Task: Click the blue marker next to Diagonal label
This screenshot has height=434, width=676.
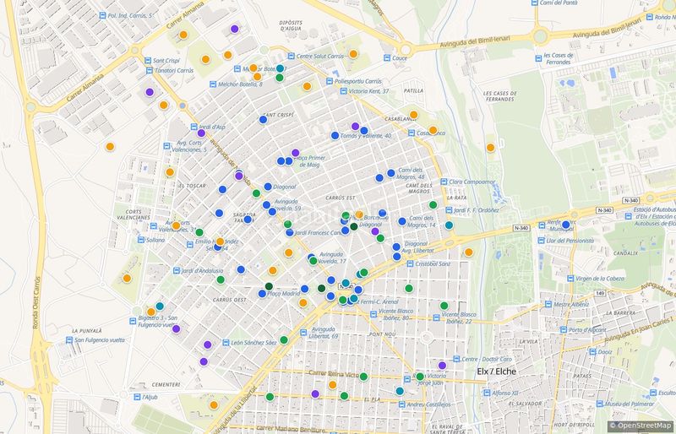Action: click(268, 187)
